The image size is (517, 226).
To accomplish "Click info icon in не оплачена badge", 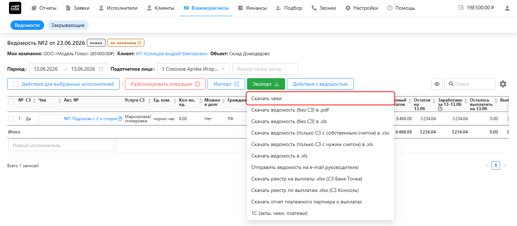I will 139,43.
